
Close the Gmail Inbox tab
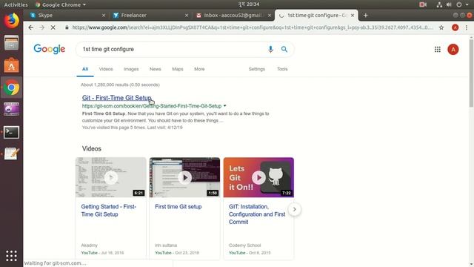(x=270, y=15)
